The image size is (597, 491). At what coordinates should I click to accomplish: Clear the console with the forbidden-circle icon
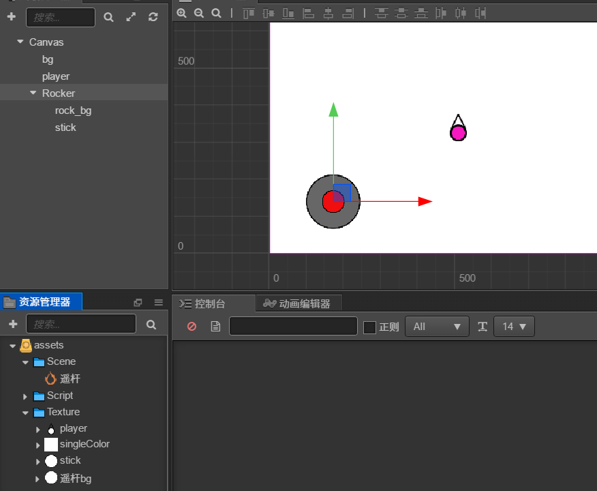[191, 326]
